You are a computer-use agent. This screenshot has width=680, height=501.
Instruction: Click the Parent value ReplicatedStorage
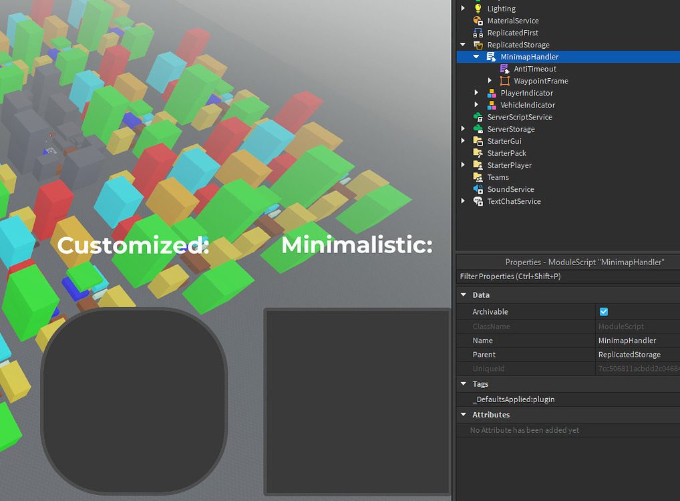[x=629, y=355]
